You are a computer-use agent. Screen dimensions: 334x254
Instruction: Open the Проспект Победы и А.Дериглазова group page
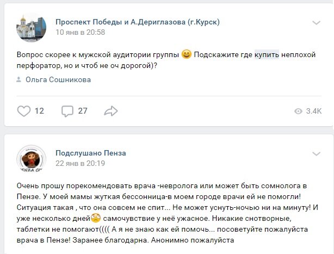(x=138, y=22)
